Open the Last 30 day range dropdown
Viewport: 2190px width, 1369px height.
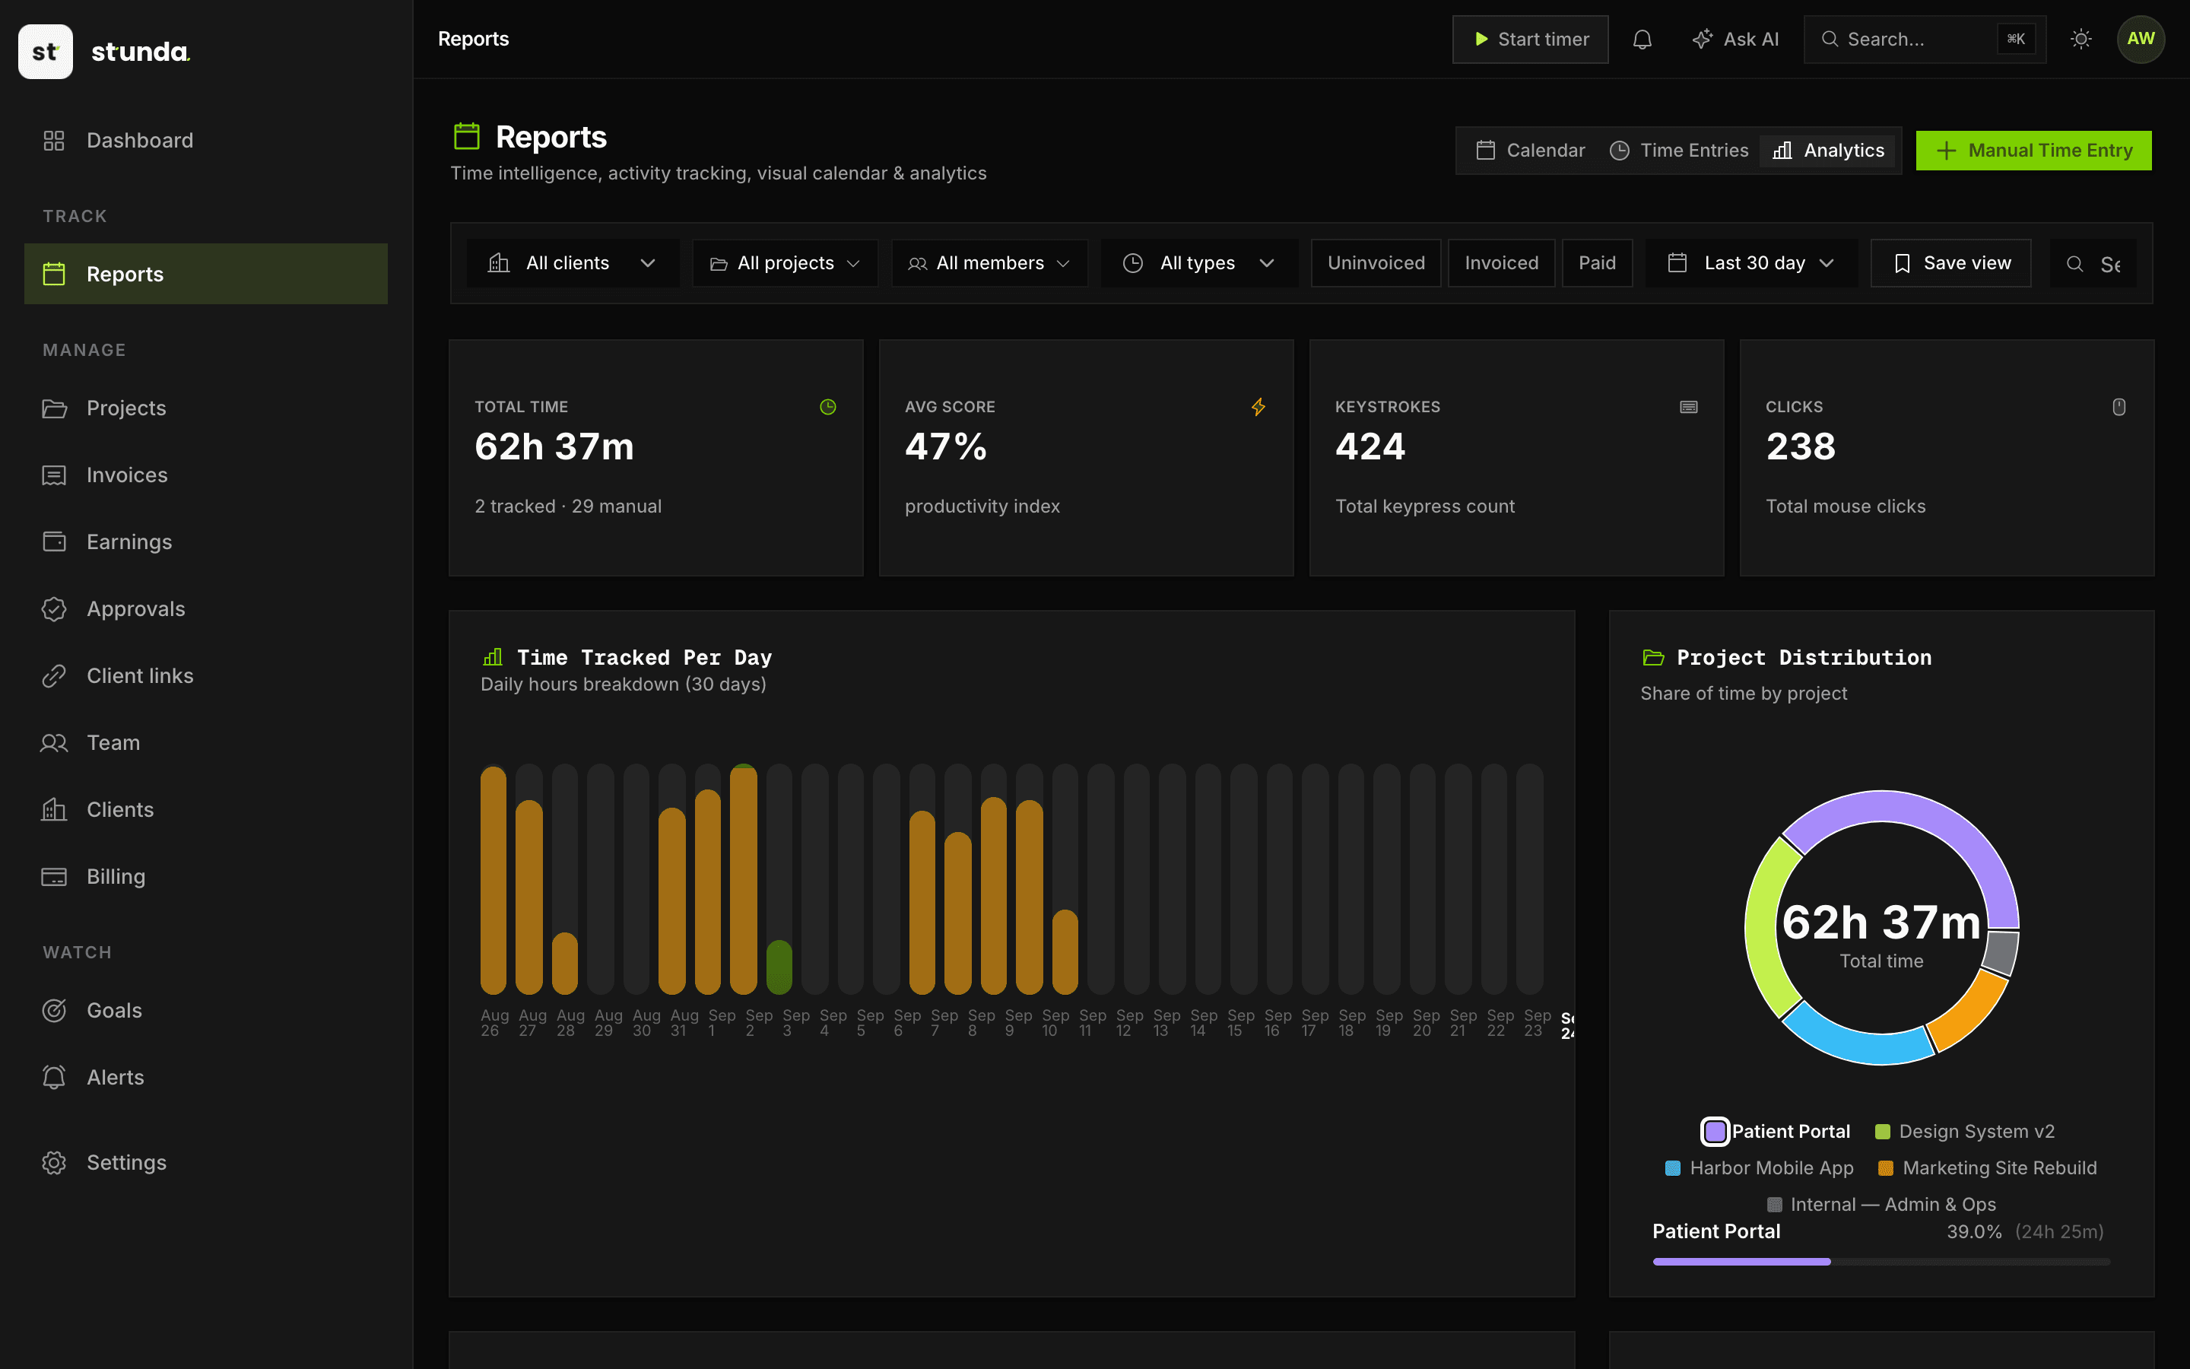(1751, 263)
